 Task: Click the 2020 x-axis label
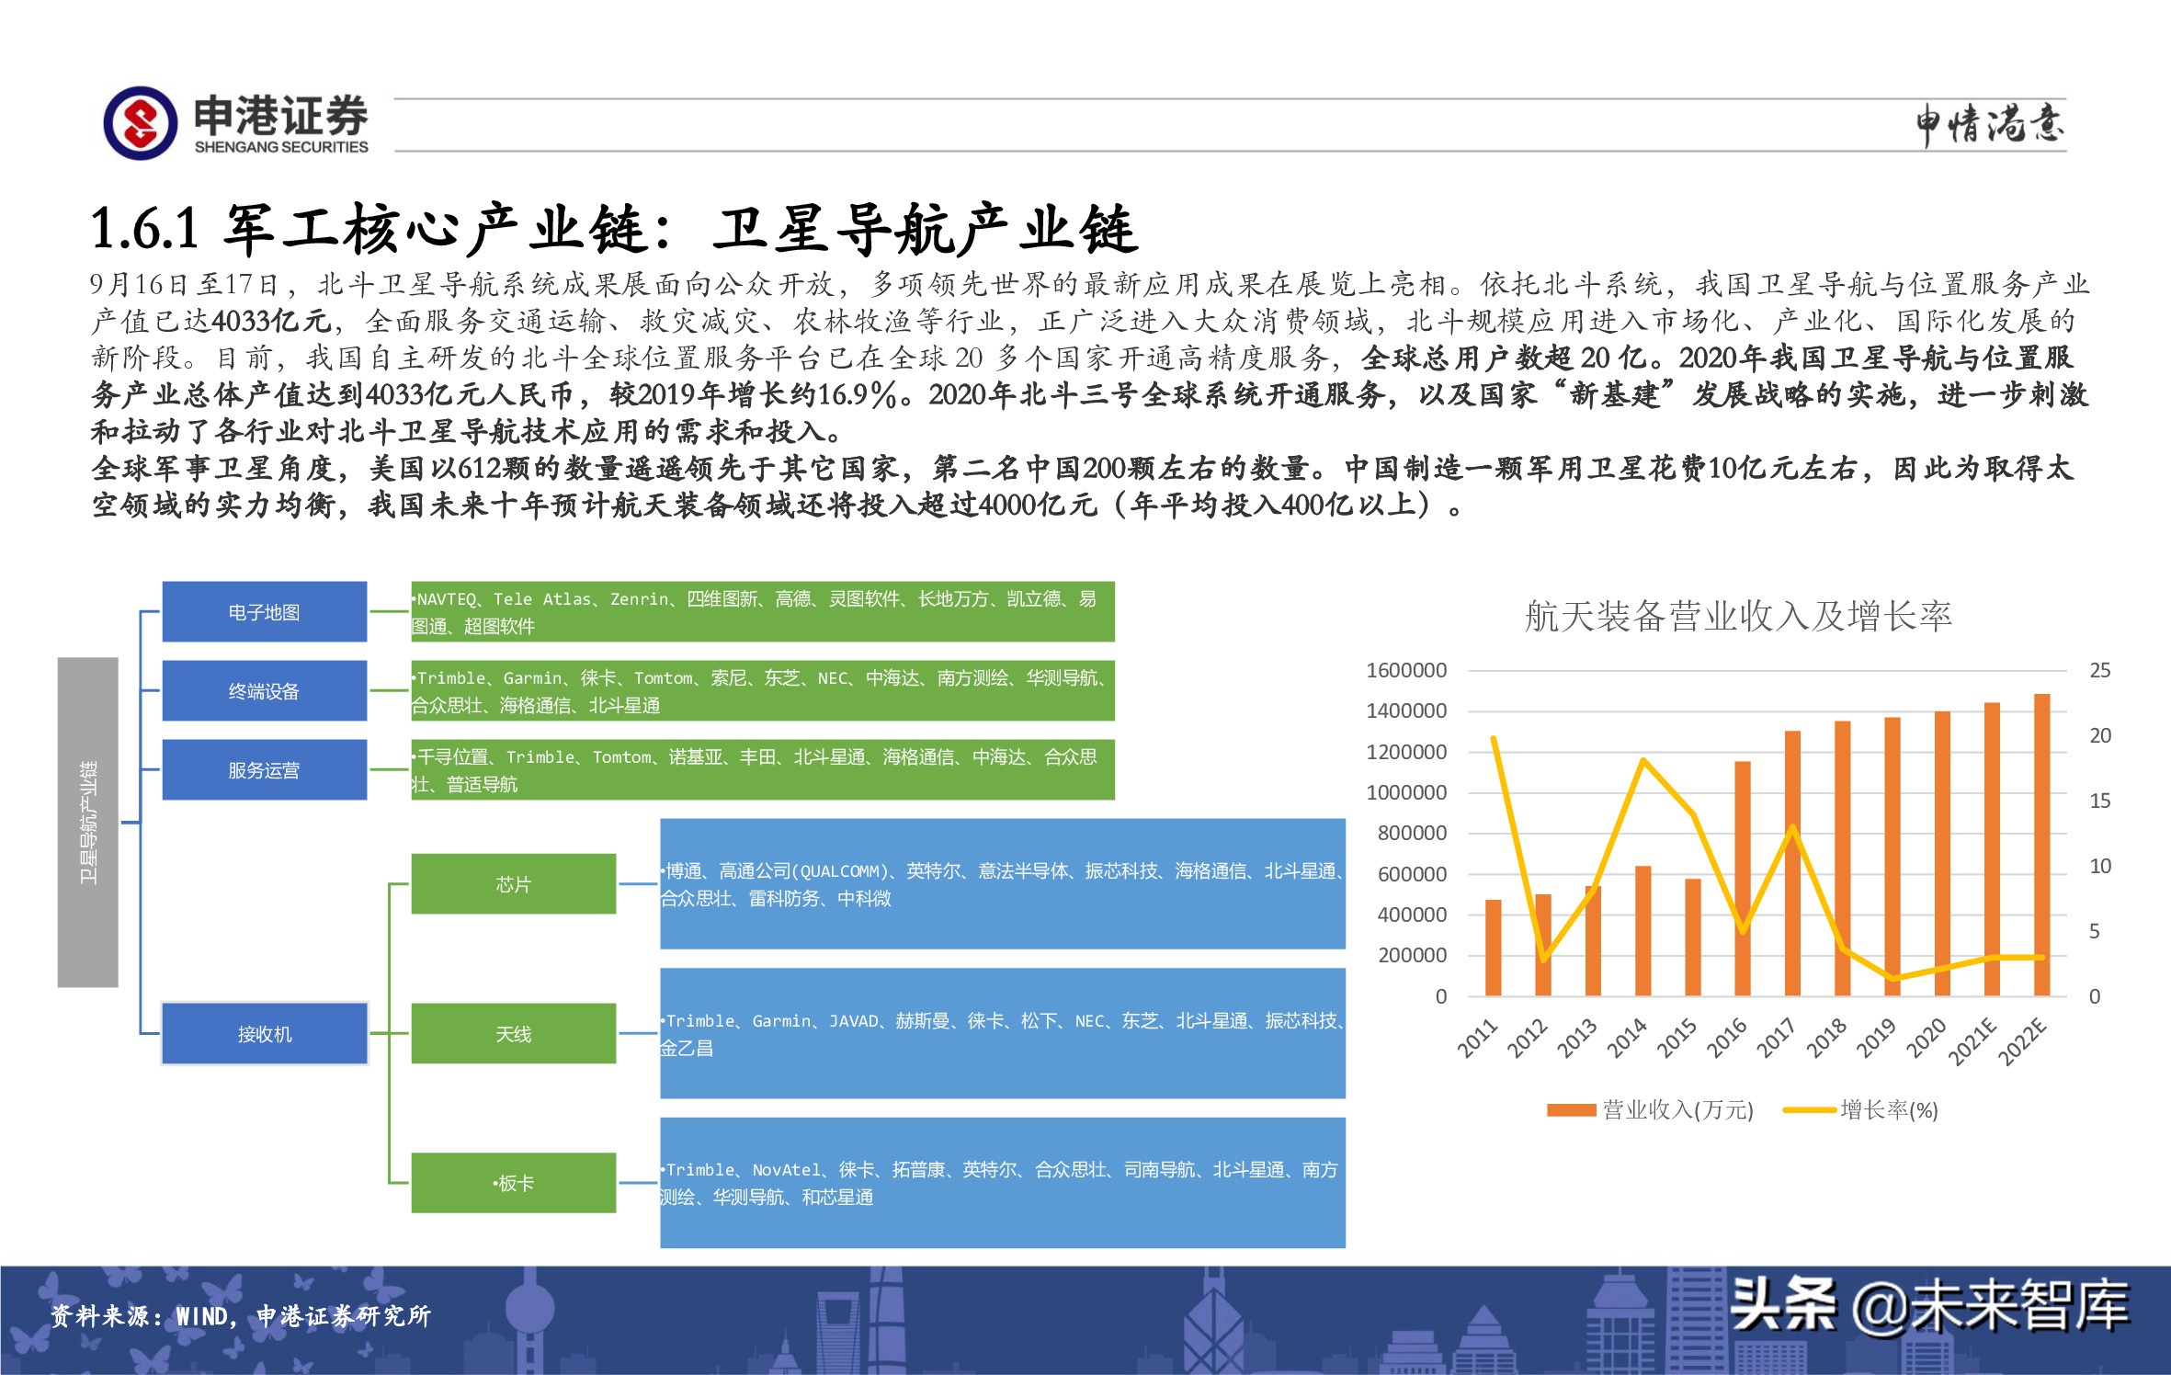[x=1926, y=1039]
